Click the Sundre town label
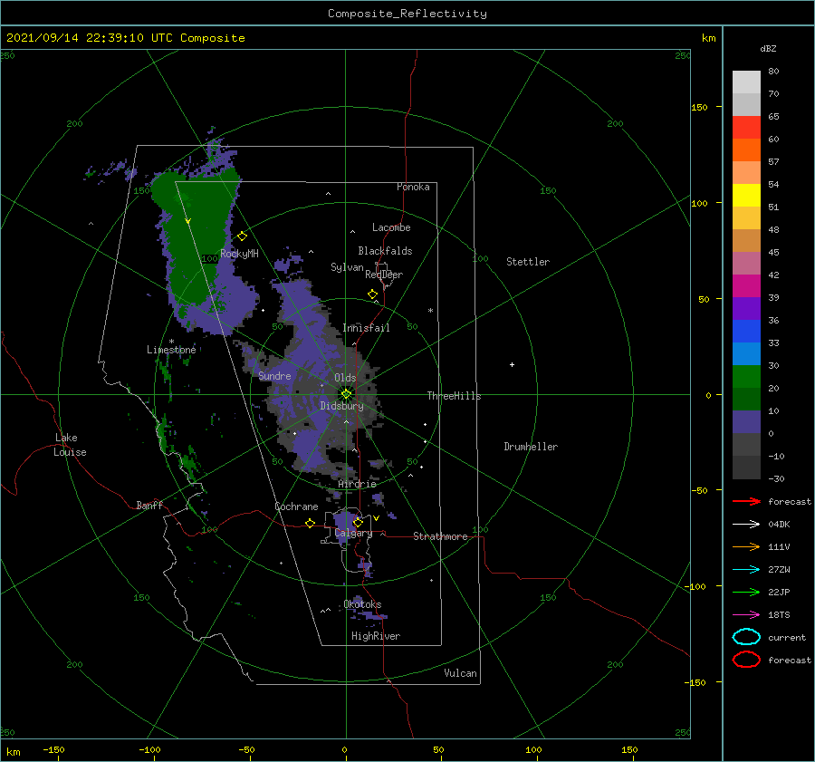The image size is (815, 762). (274, 375)
